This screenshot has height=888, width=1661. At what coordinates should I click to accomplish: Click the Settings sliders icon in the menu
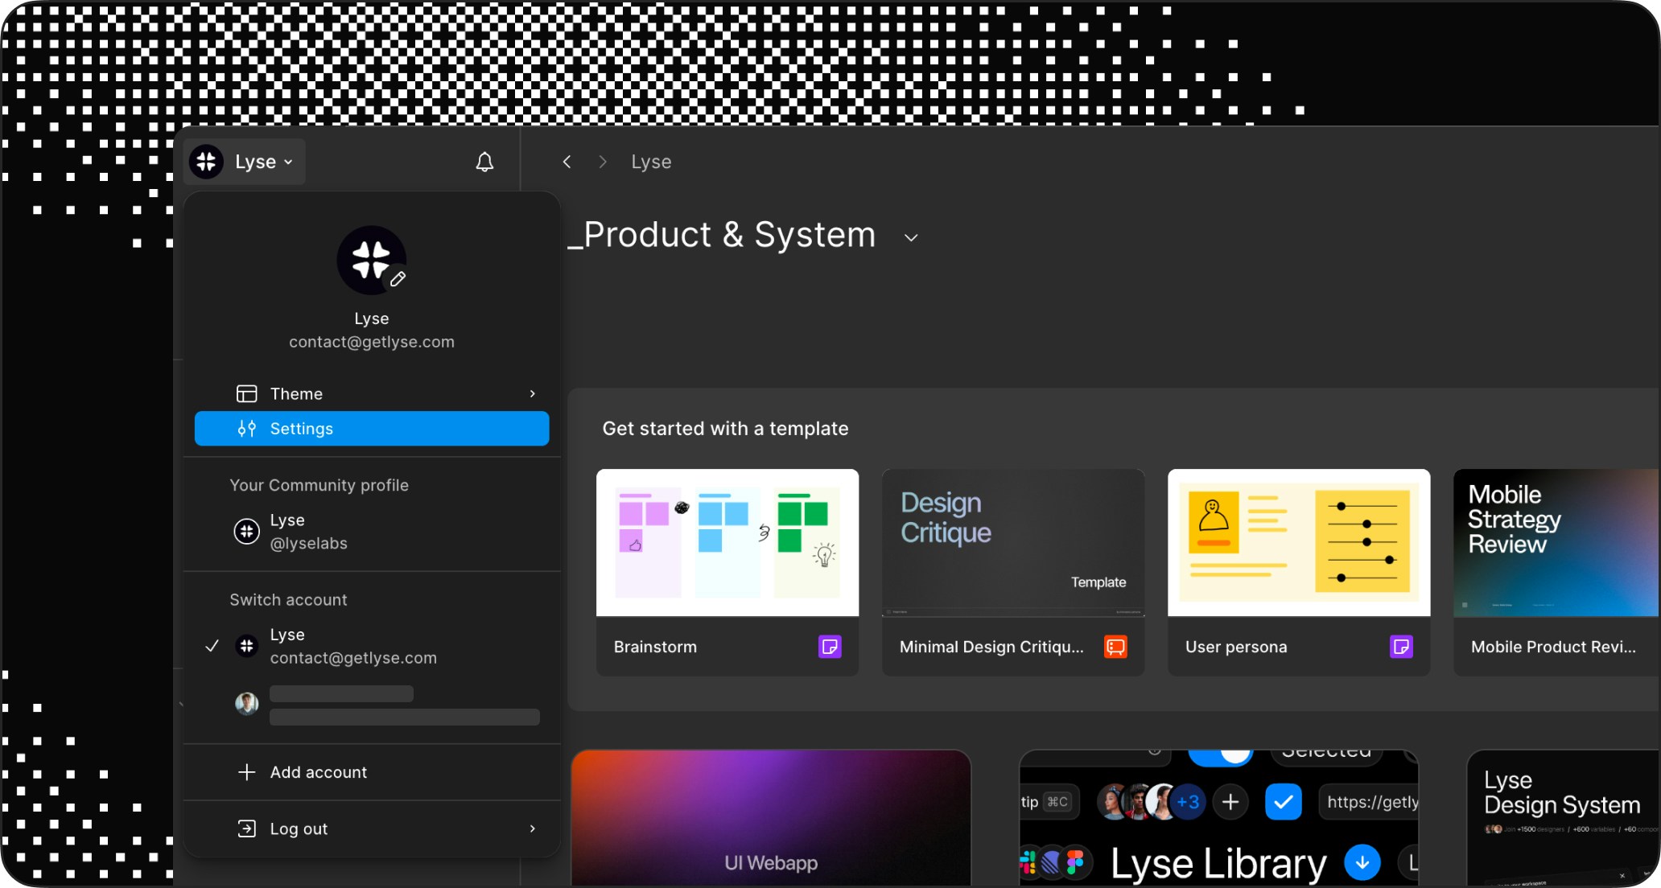(247, 428)
